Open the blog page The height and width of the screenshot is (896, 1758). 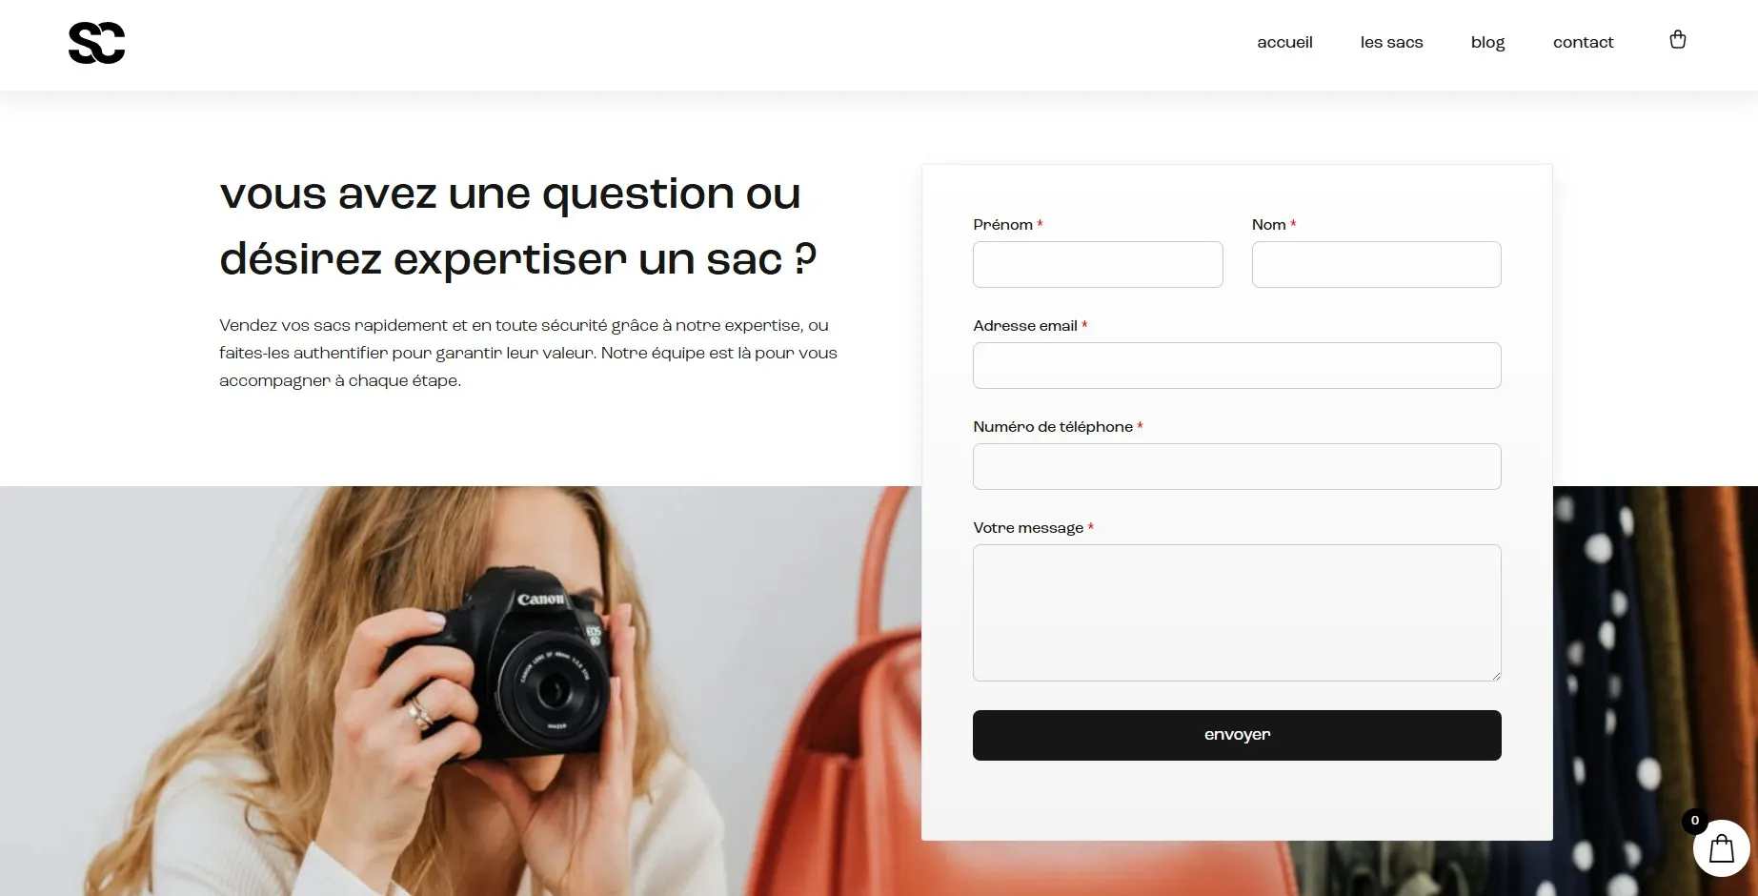(x=1487, y=42)
